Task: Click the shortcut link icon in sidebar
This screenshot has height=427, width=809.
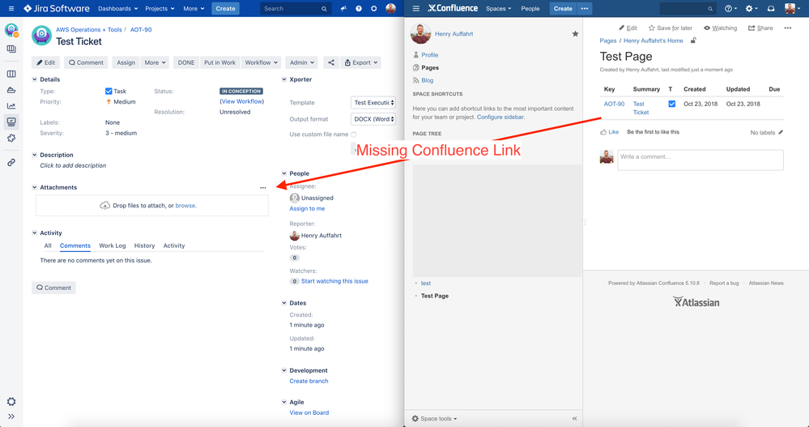Action: pos(11,162)
